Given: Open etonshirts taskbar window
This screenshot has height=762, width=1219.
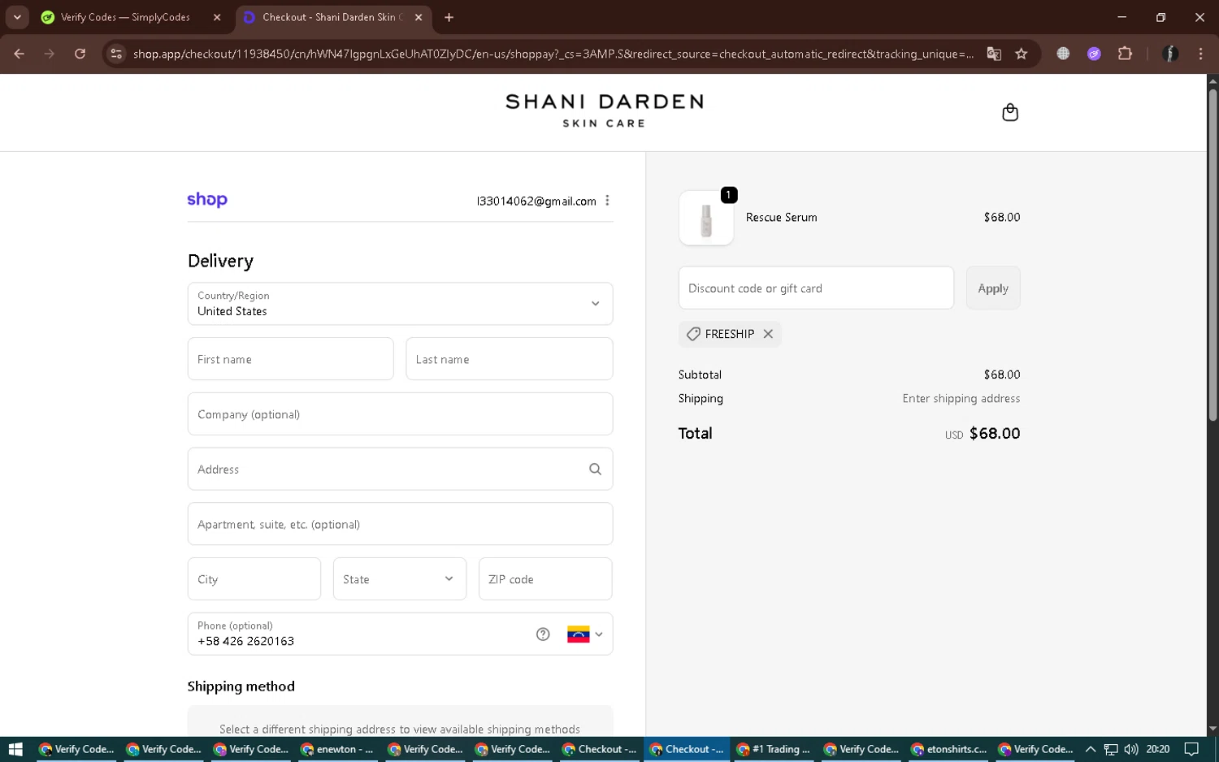Looking at the screenshot, I should (948, 750).
